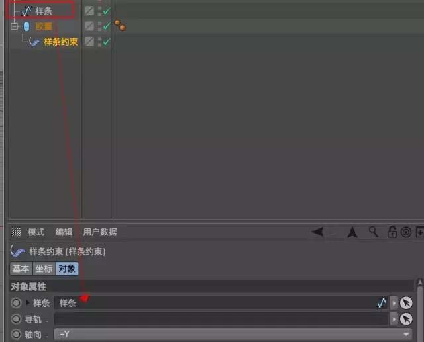This screenshot has width=424, height=342.
Task: Select the 样条约束 object in tree
Action: [x=60, y=42]
